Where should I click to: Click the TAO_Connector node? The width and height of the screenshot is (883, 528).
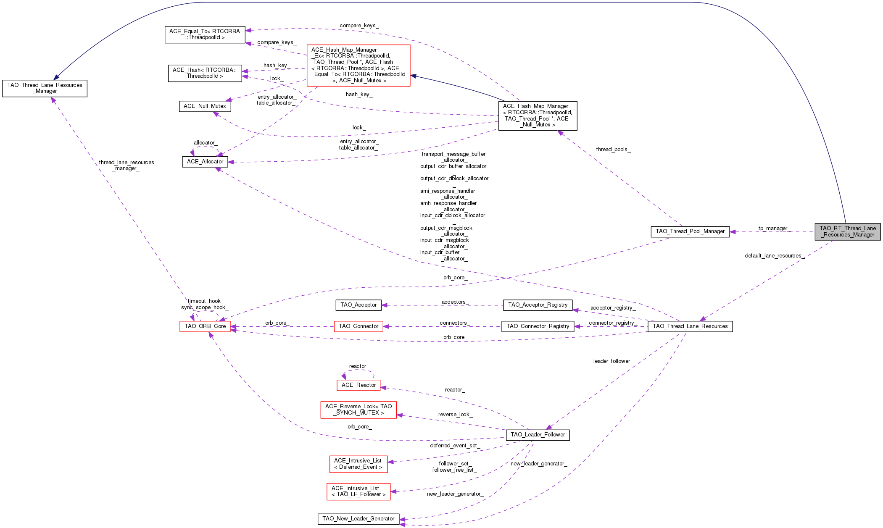358,326
